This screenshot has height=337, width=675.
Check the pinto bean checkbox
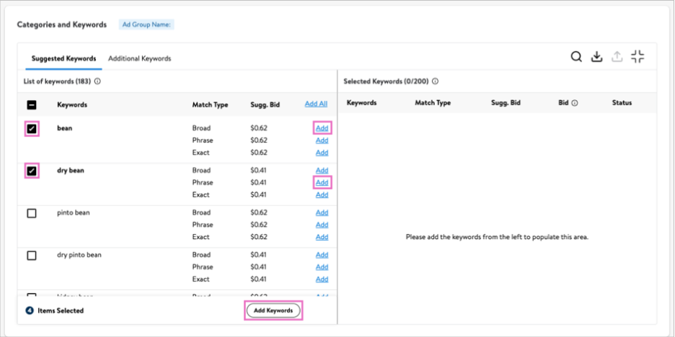(32, 213)
